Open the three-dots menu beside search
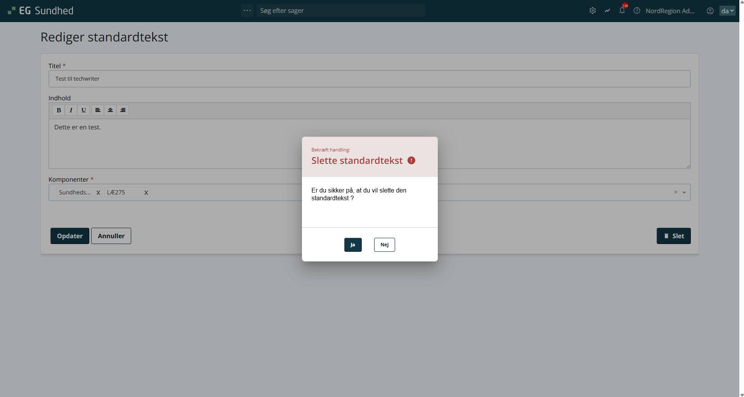This screenshot has height=397, width=744. 247,10
